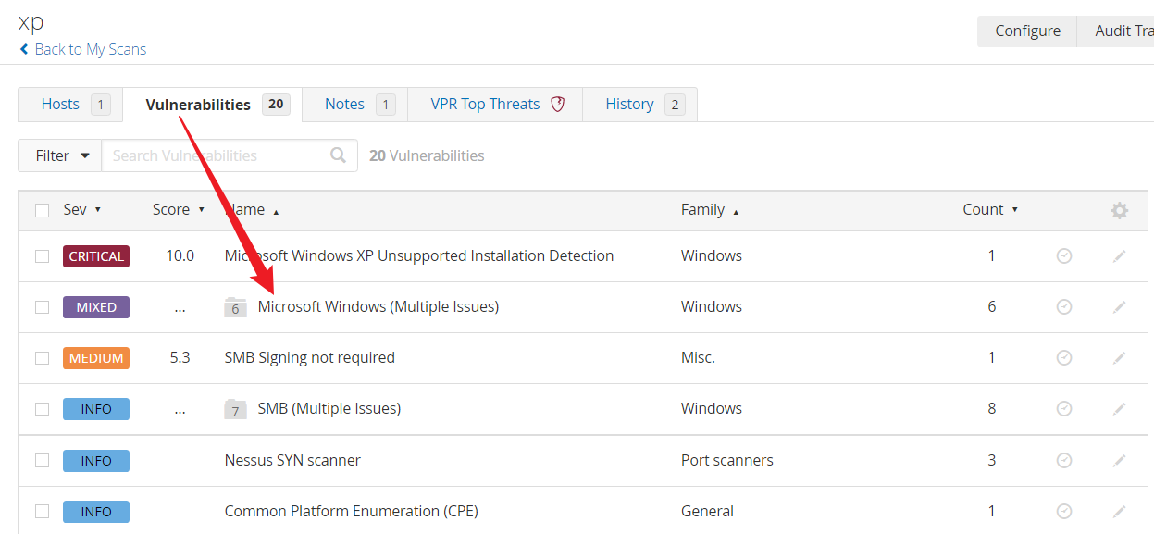
Task: Click edit pencil in Microsoft Windows (Multiple Issues) row
Action: point(1120,307)
